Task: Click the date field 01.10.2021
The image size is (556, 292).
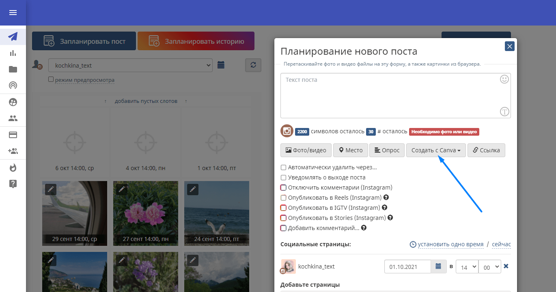Action: 407,266
